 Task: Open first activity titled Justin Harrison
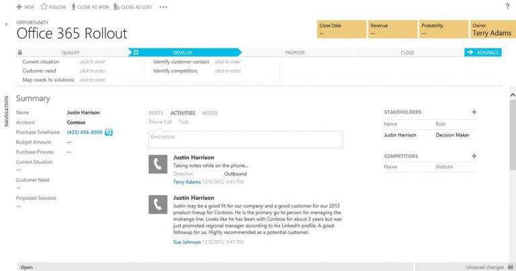click(193, 157)
